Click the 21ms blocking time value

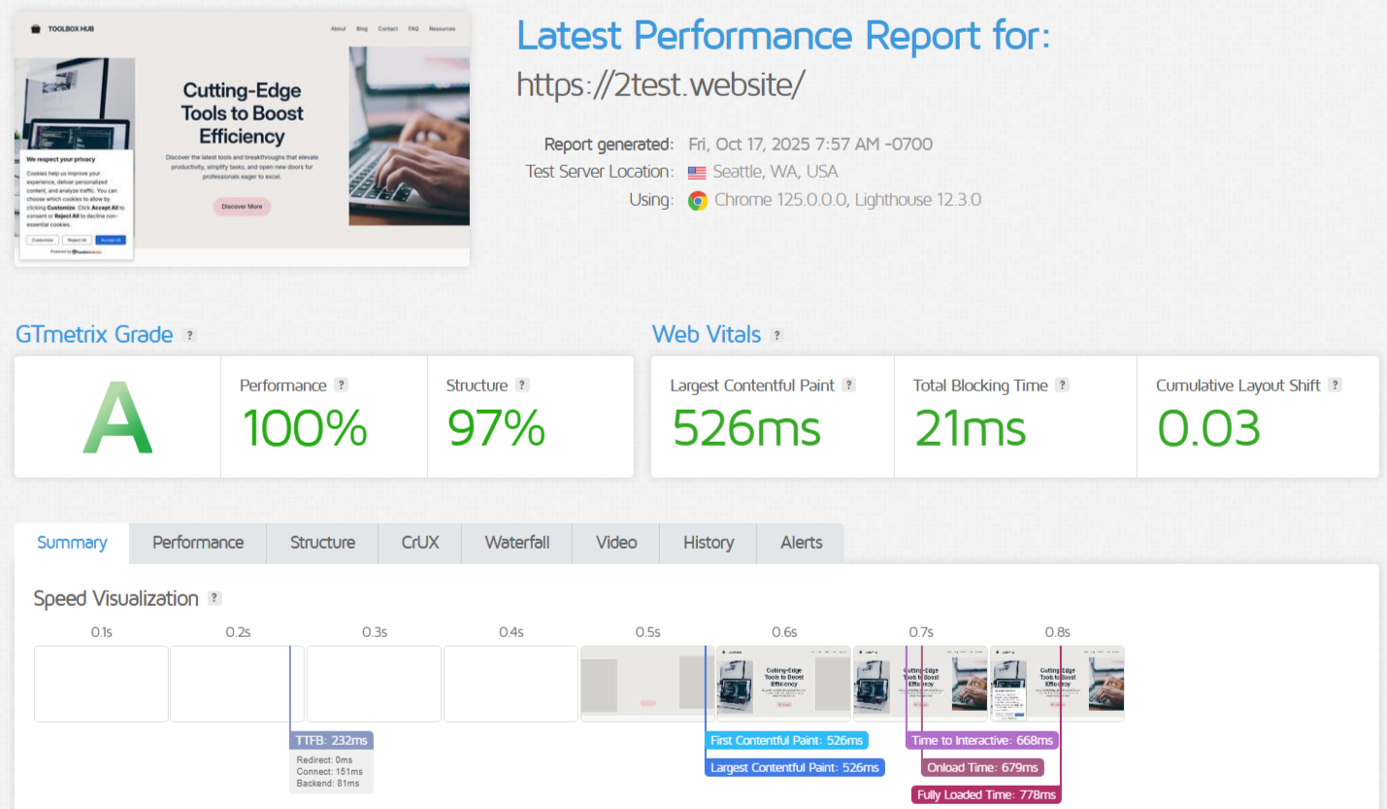(970, 427)
